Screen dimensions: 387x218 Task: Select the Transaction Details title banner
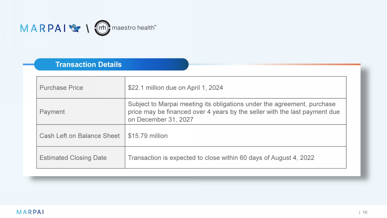coord(111,64)
